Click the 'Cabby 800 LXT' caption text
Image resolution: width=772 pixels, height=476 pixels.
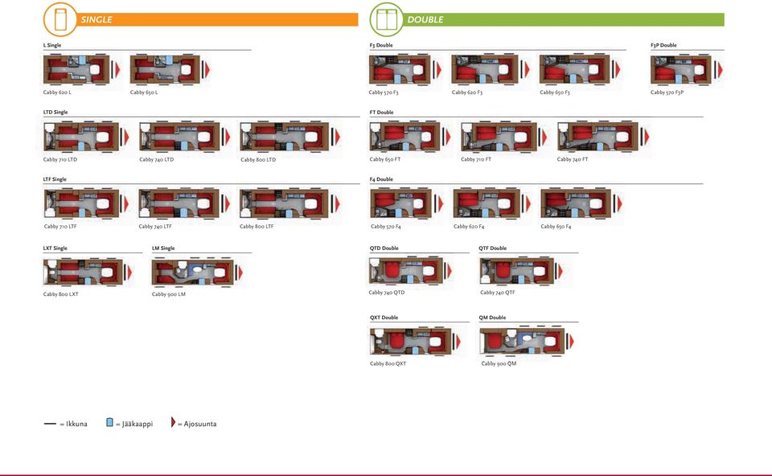(60, 293)
